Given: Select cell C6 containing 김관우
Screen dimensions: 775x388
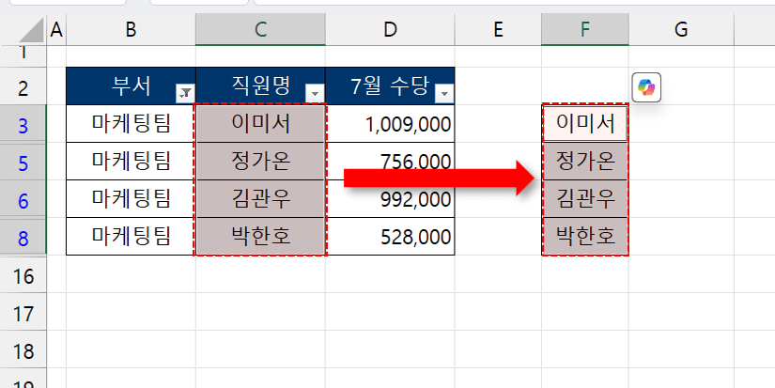Looking at the screenshot, I should (260, 198).
